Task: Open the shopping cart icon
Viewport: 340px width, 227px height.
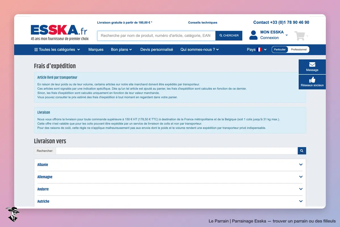Action: 300,35
